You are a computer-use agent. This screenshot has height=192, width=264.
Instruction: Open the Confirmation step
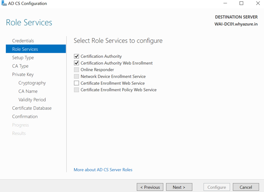[x=25, y=116]
